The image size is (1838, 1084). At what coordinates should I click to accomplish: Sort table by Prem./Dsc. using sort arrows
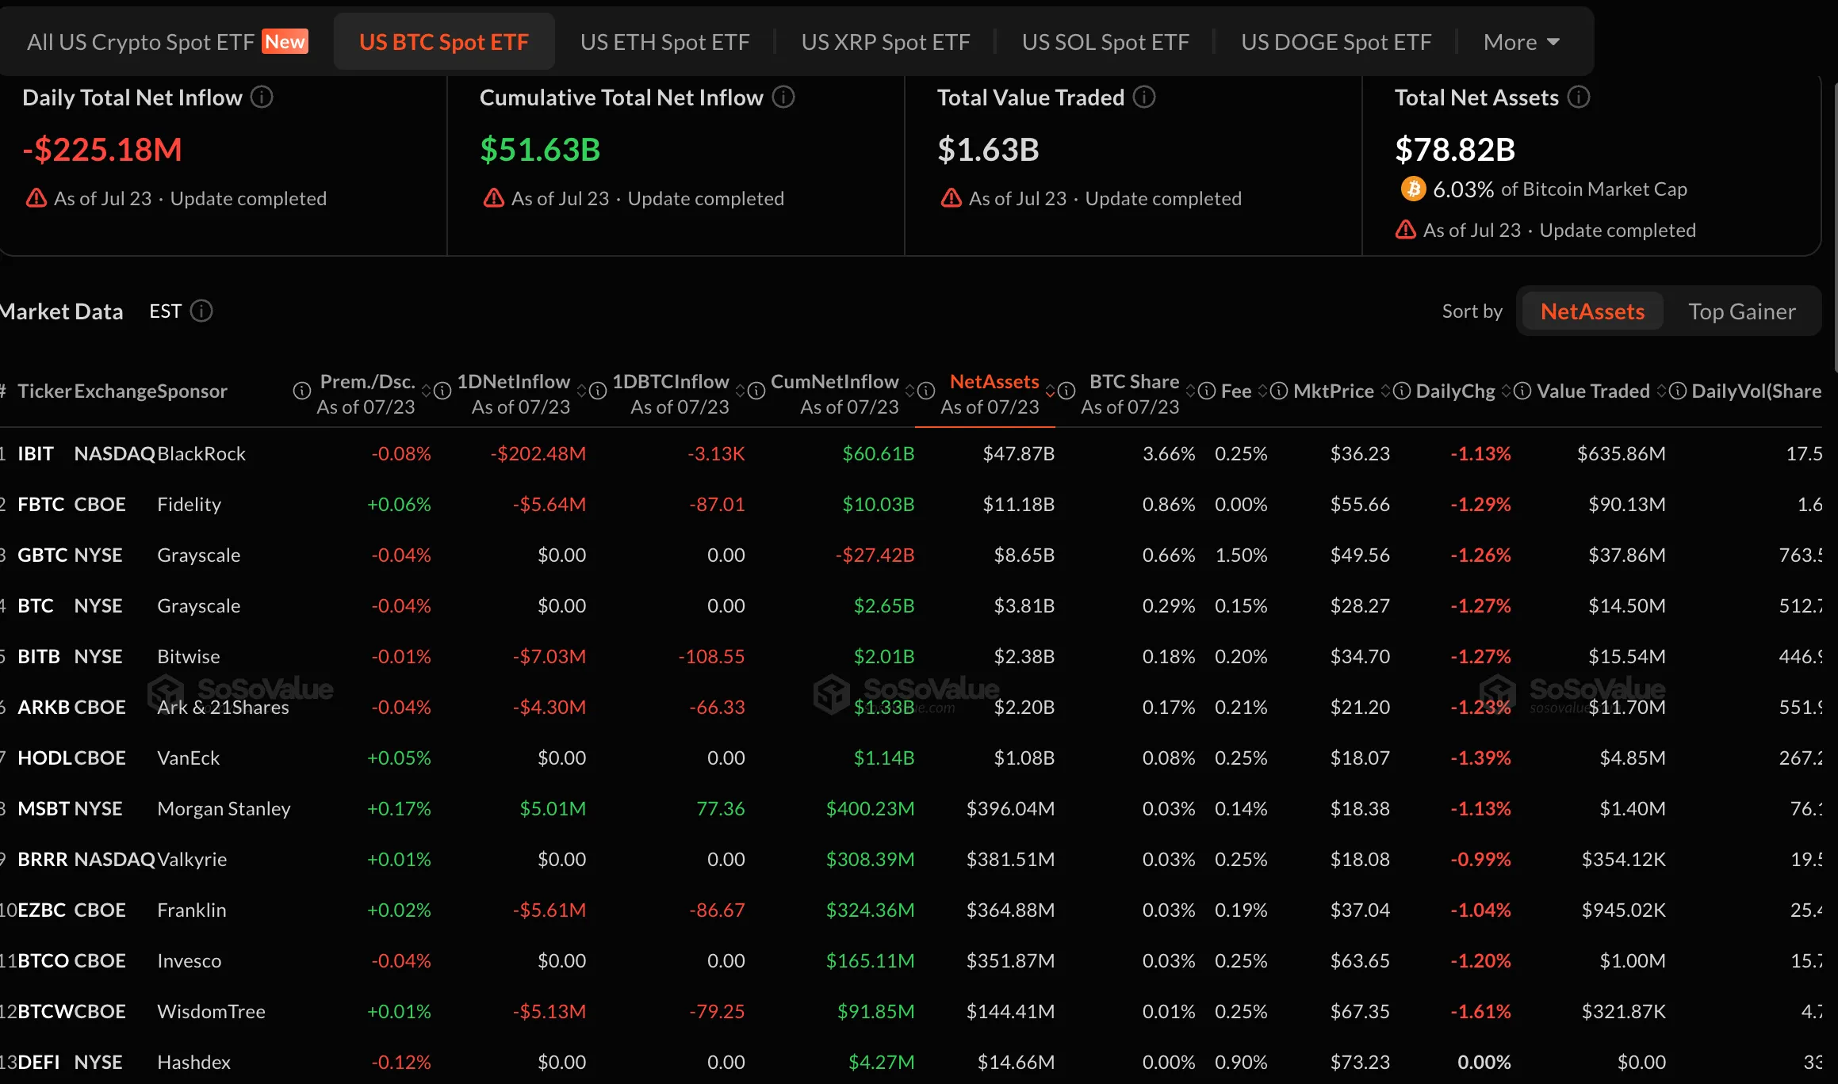426,391
